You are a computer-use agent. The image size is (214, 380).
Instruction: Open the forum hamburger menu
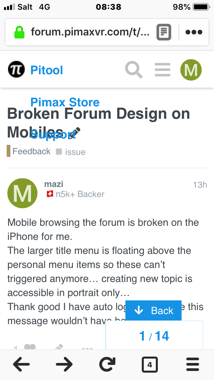163,70
